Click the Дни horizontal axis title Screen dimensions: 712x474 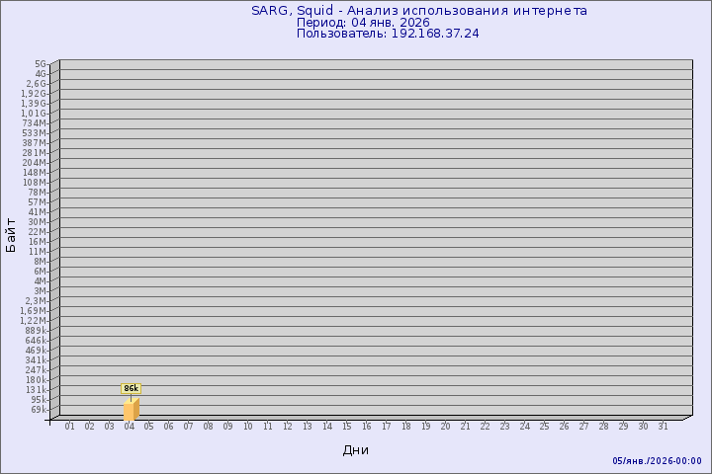pos(356,450)
